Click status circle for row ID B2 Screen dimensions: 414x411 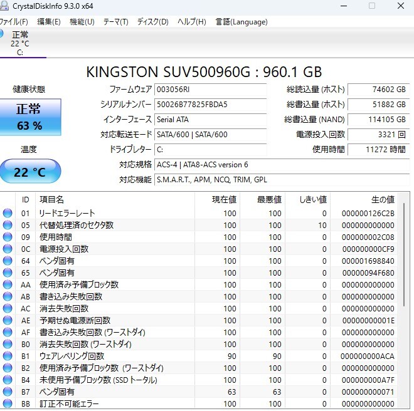tap(8, 368)
